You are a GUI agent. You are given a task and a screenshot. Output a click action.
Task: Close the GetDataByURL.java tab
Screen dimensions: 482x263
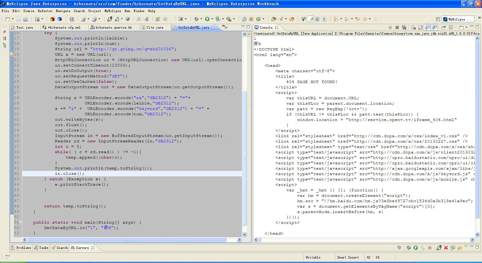(213, 27)
